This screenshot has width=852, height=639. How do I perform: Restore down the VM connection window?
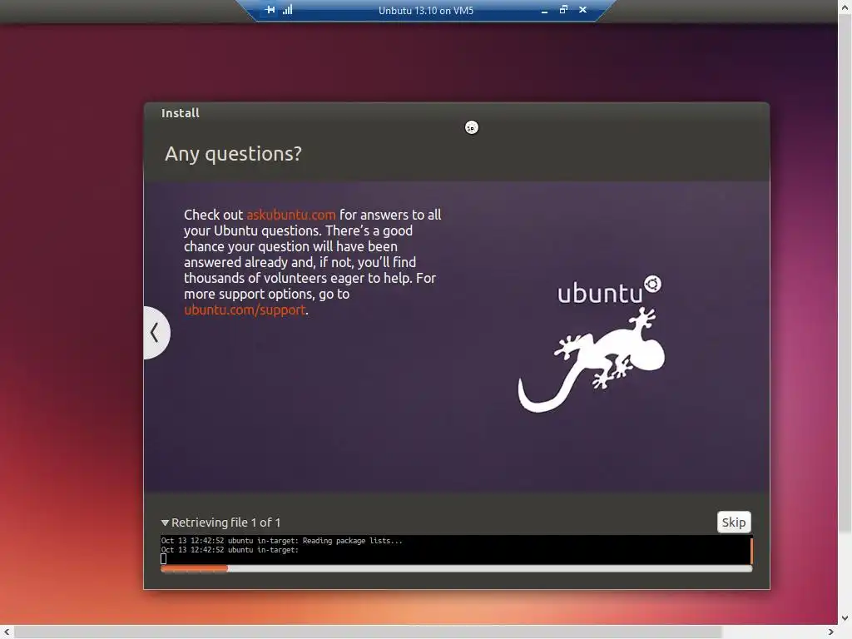[x=563, y=10]
